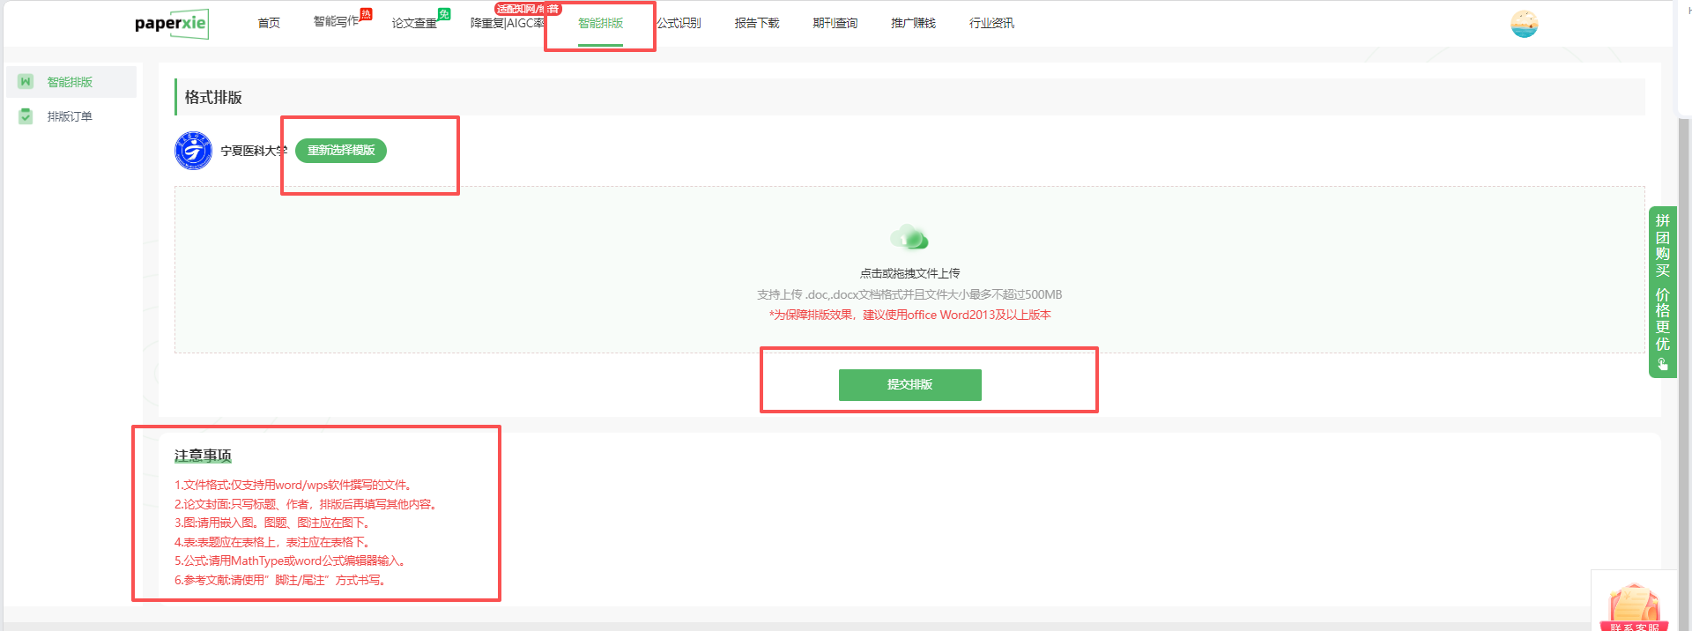The width and height of the screenshot is (1692, 631).
Task: Go to the 首页 navigation tab
Action: [x=269, y=23]
